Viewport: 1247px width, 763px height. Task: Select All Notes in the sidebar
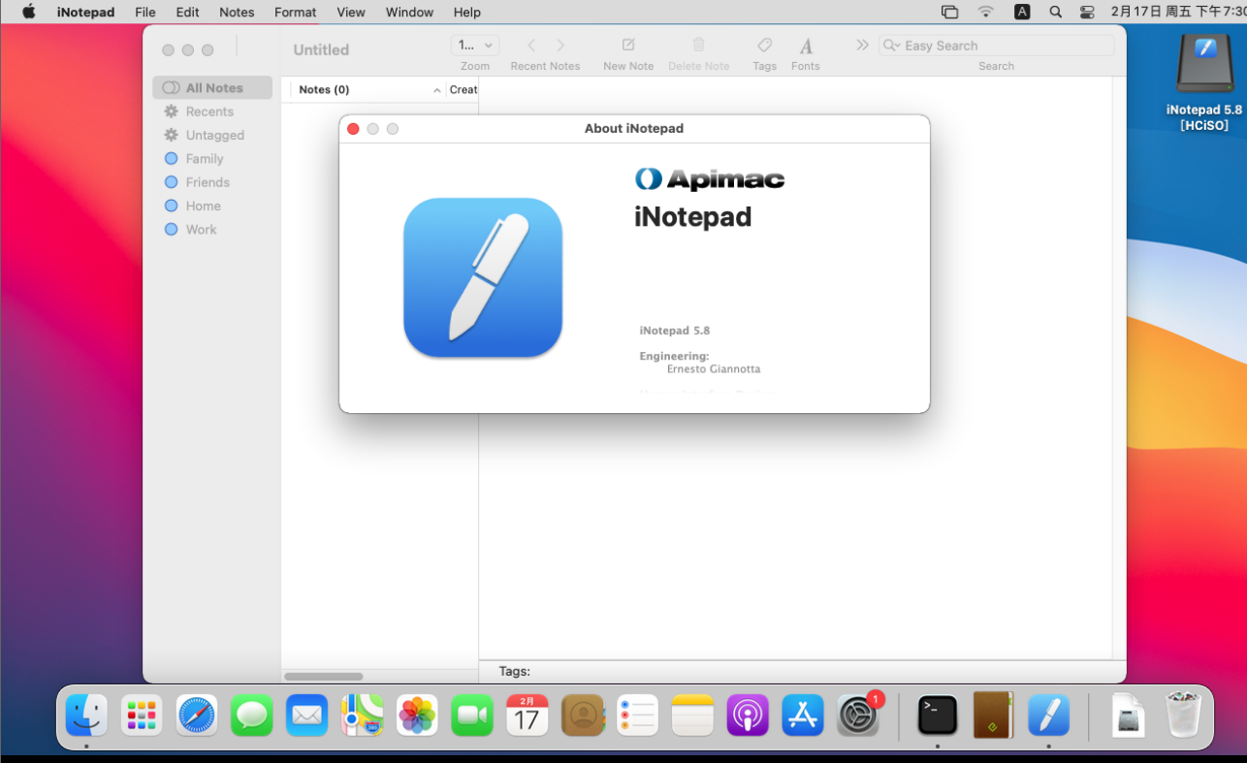coord(212,87)
